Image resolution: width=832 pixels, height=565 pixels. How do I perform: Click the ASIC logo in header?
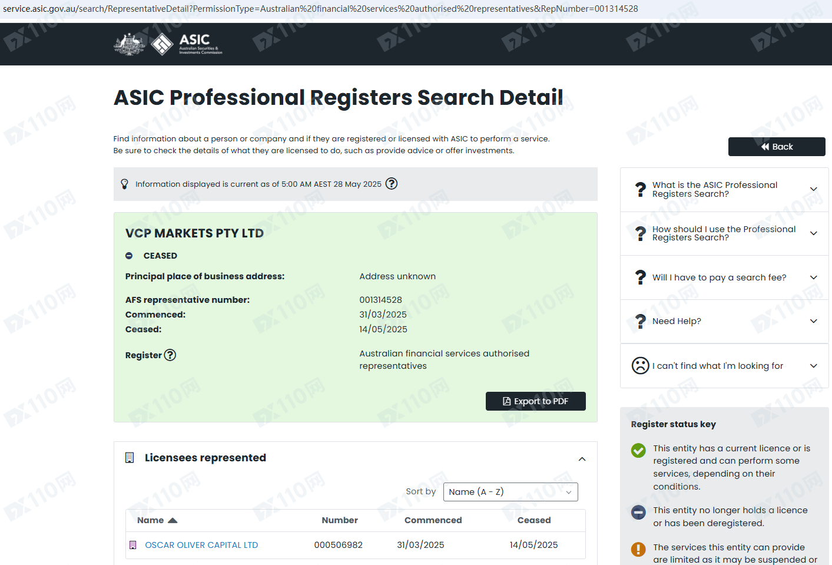187,44
